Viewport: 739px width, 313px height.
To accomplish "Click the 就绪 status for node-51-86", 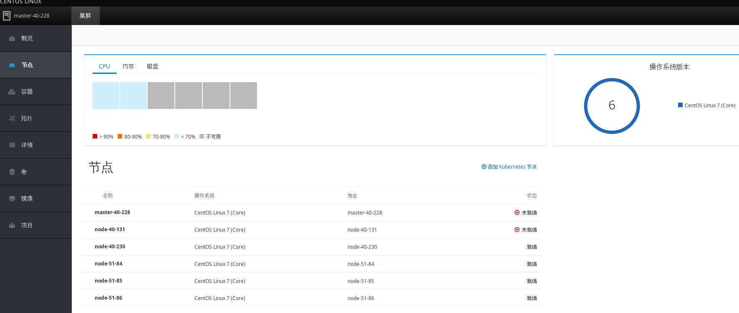I will pos(532,298).
